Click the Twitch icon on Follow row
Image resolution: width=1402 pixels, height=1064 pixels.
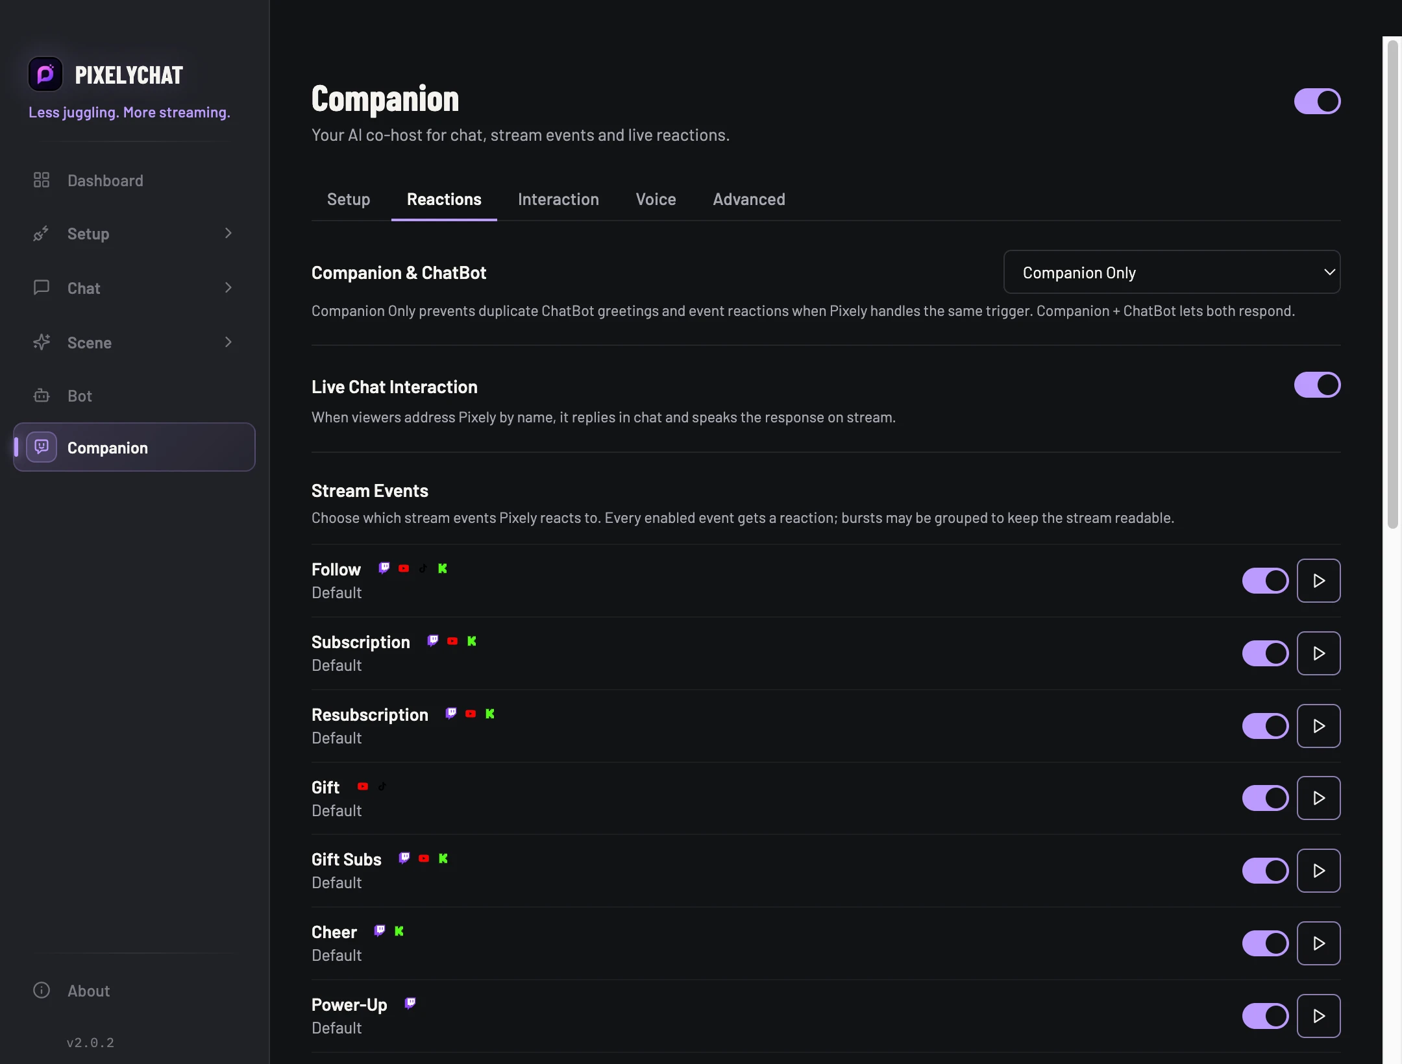coord(384,568)
